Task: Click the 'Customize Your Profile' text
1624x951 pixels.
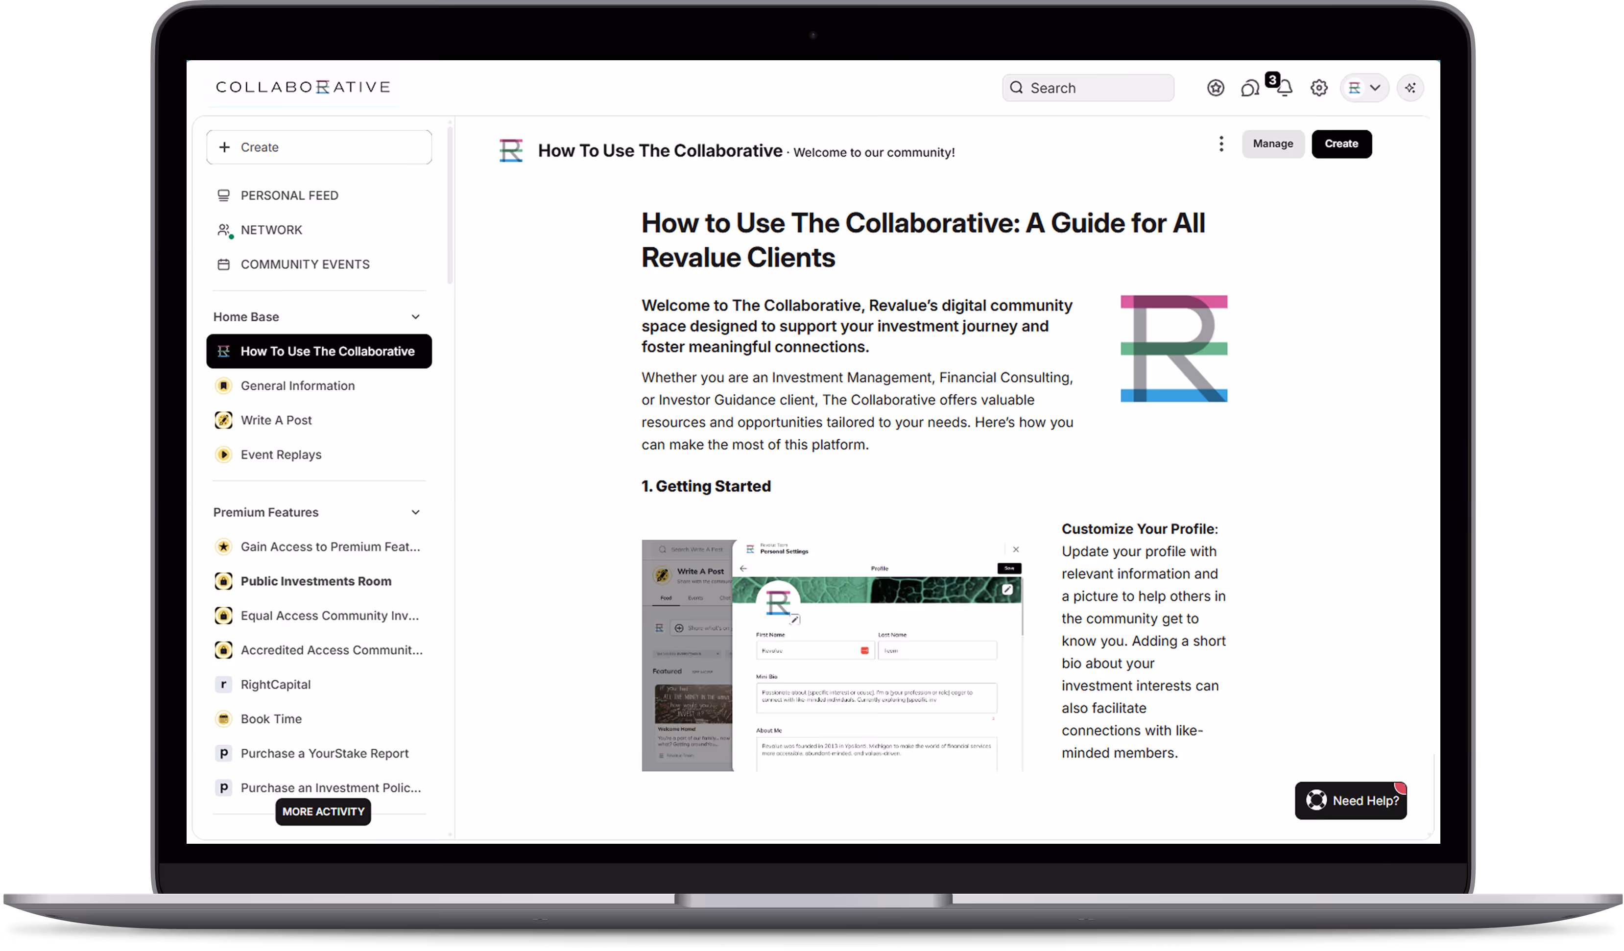Action: [1139, 529]
